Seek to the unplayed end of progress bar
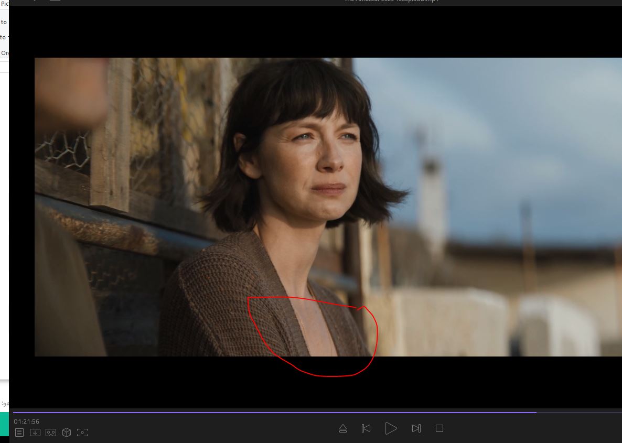 tap(577, 413)
